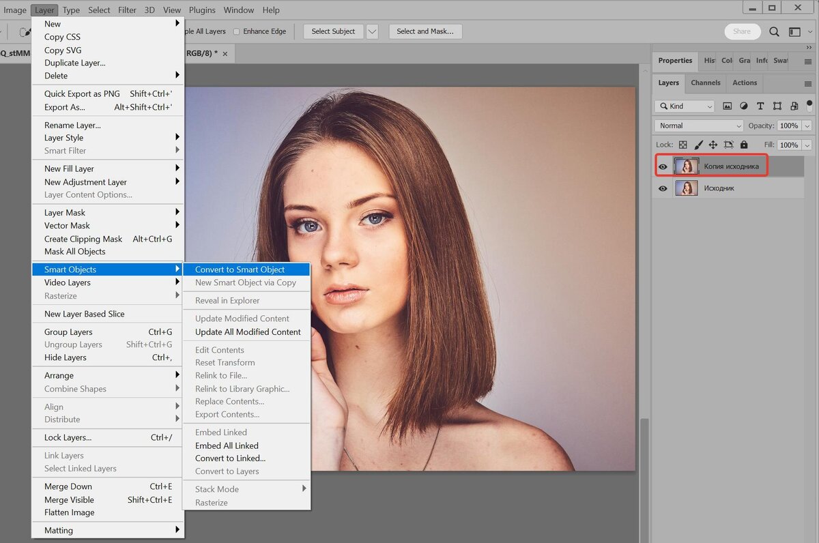Click the Select Subject button
The image size is (819, 543).
(x=333, y=31)
